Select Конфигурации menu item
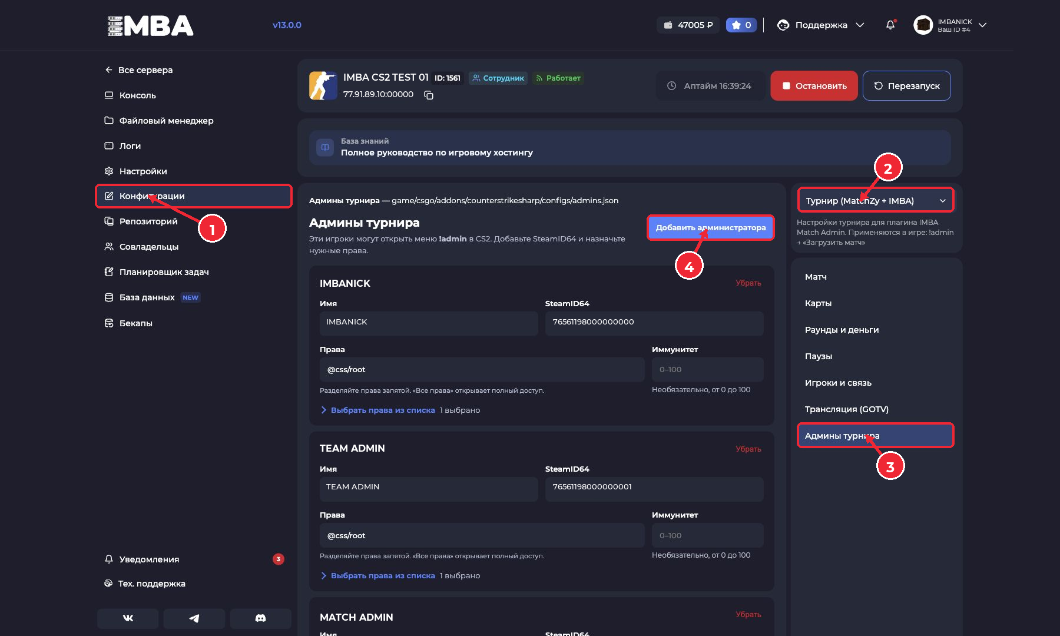 (194, 196)
